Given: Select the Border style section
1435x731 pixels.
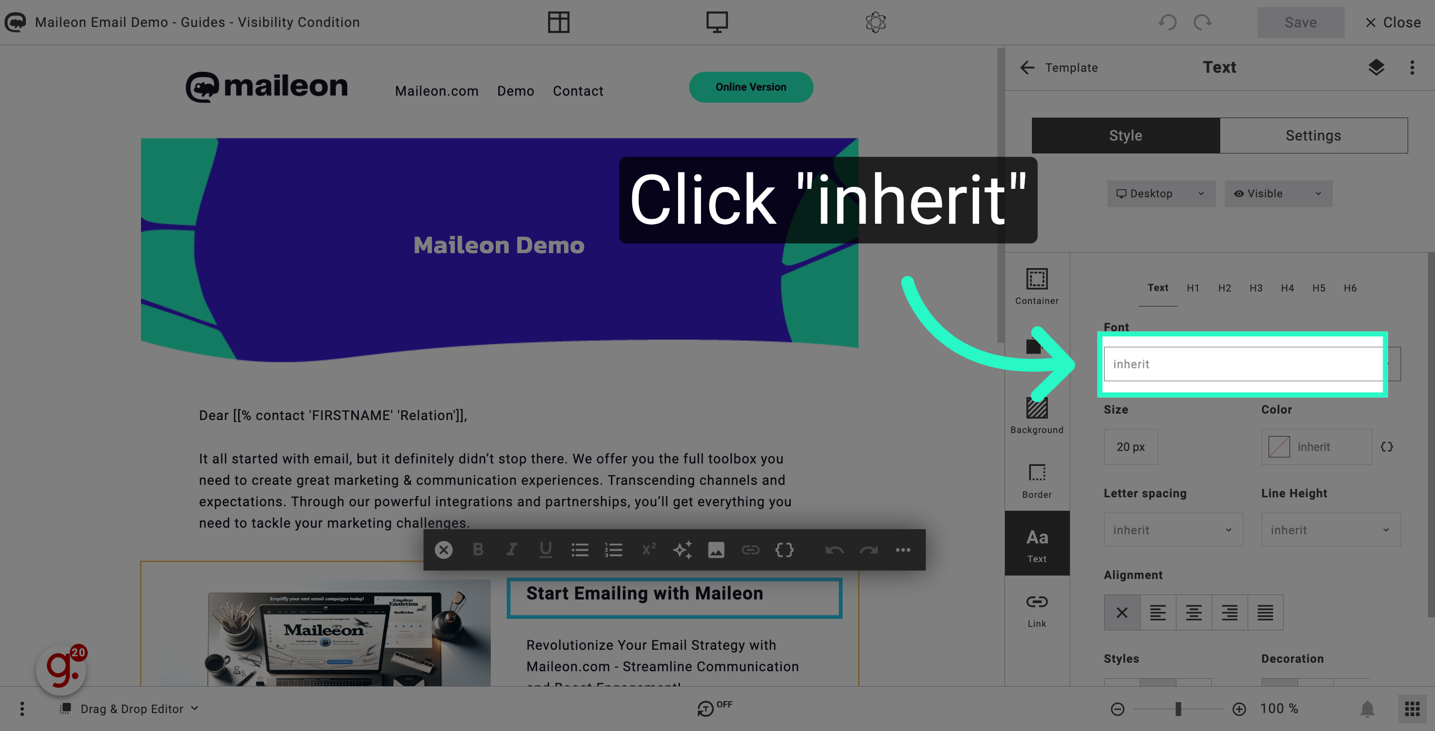Looking at the screenshot, I should 1037,480.
